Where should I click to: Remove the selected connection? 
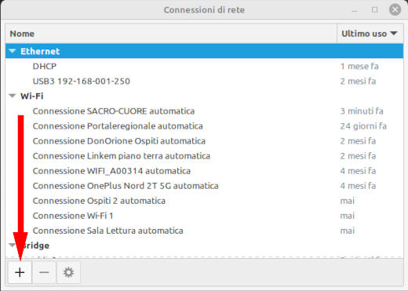44,272
